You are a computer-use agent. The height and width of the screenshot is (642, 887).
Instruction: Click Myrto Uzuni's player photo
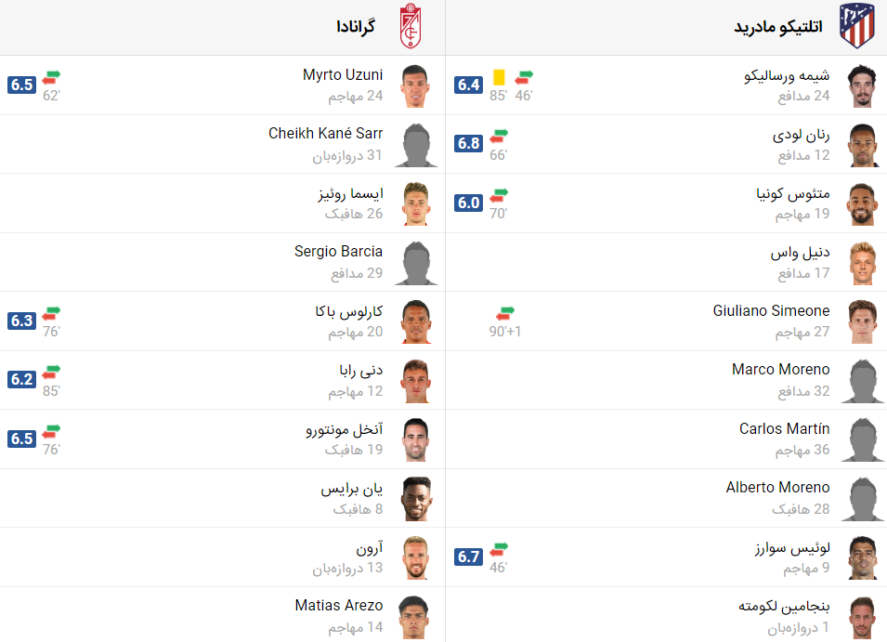pos(416,85)
